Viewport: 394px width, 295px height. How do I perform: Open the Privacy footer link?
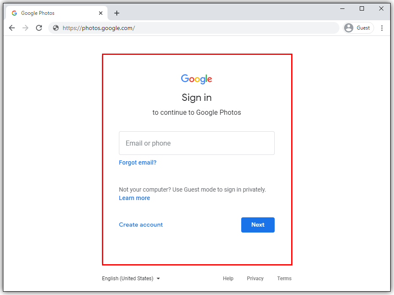pos(255,279)
